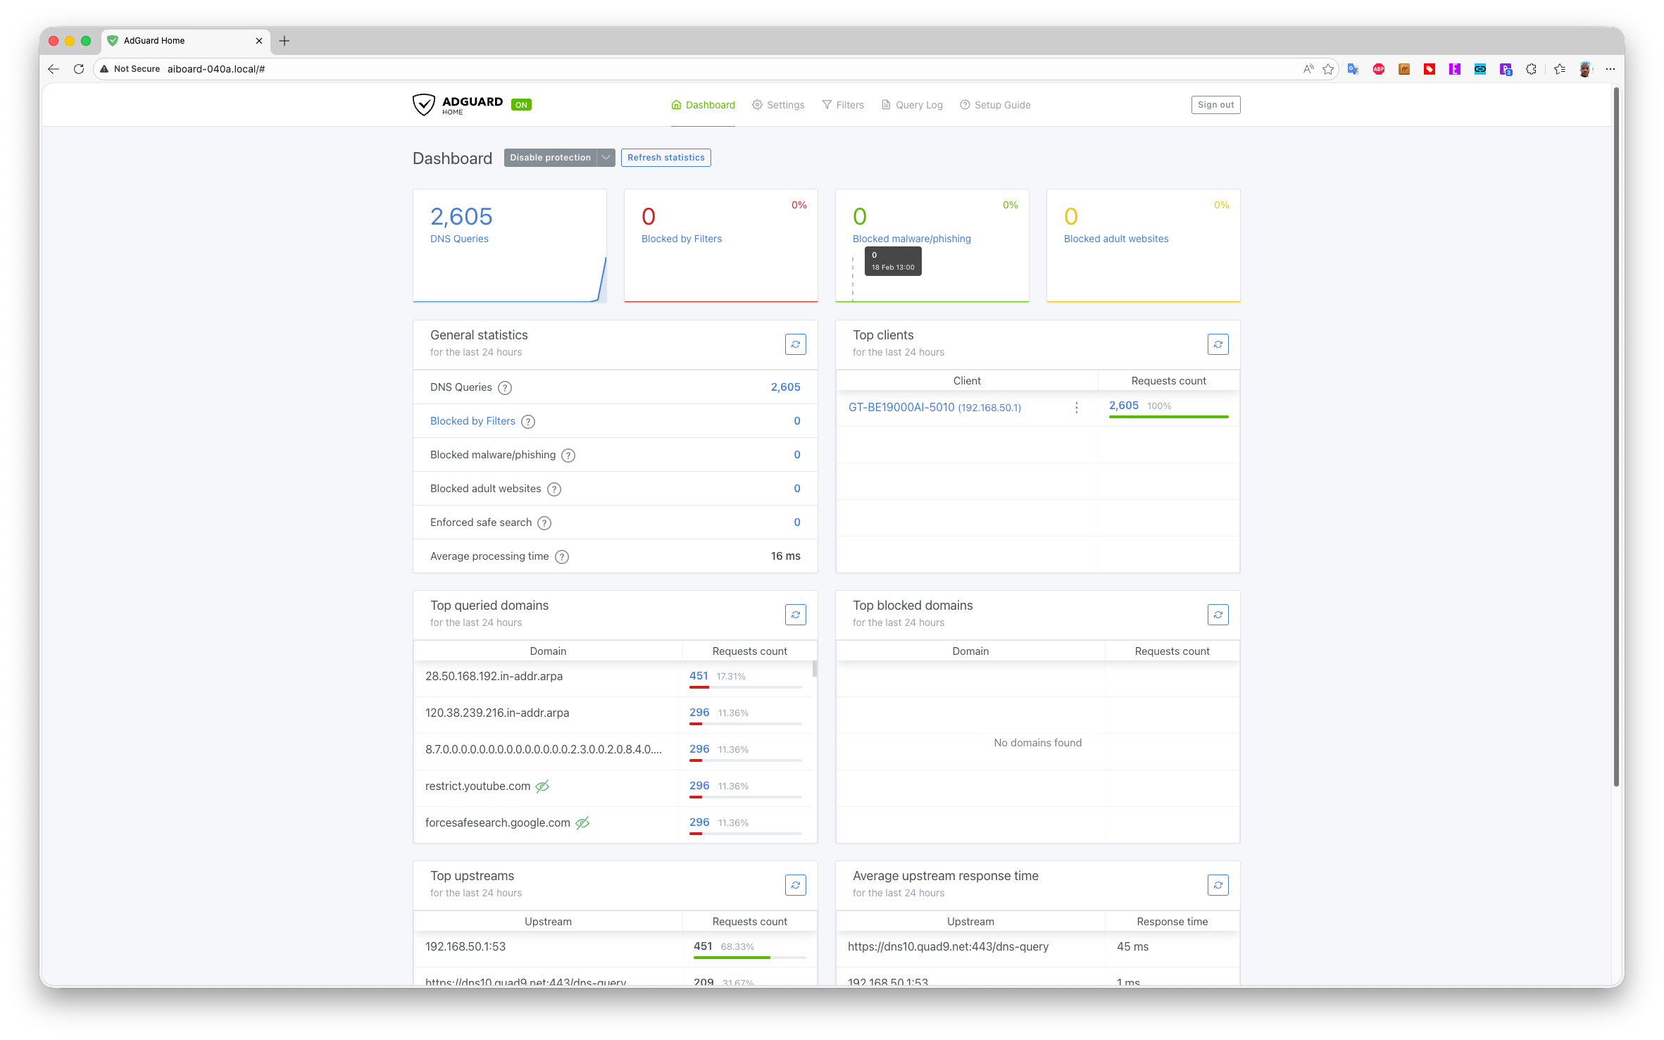Screen dimensions: 1664x1040
Task: Click the Refresh statistics button
Action: [665, 158]
